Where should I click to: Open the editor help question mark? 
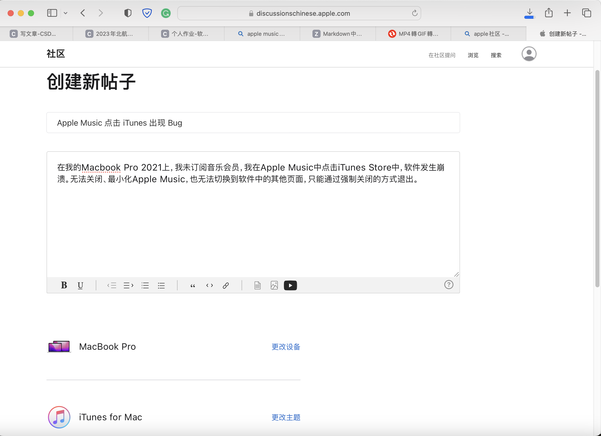(x=449, y=284)
